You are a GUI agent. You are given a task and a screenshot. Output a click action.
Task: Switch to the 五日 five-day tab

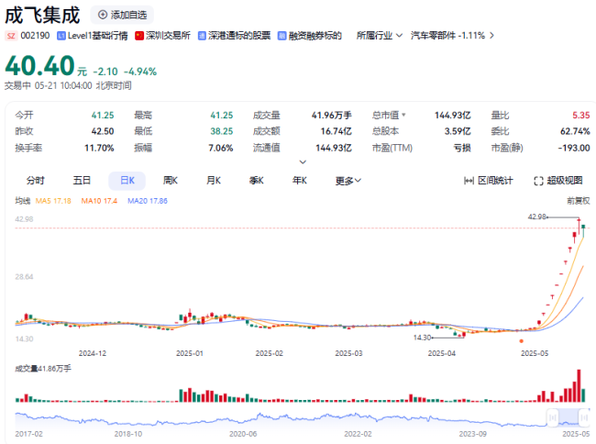(x=82, y=181)
